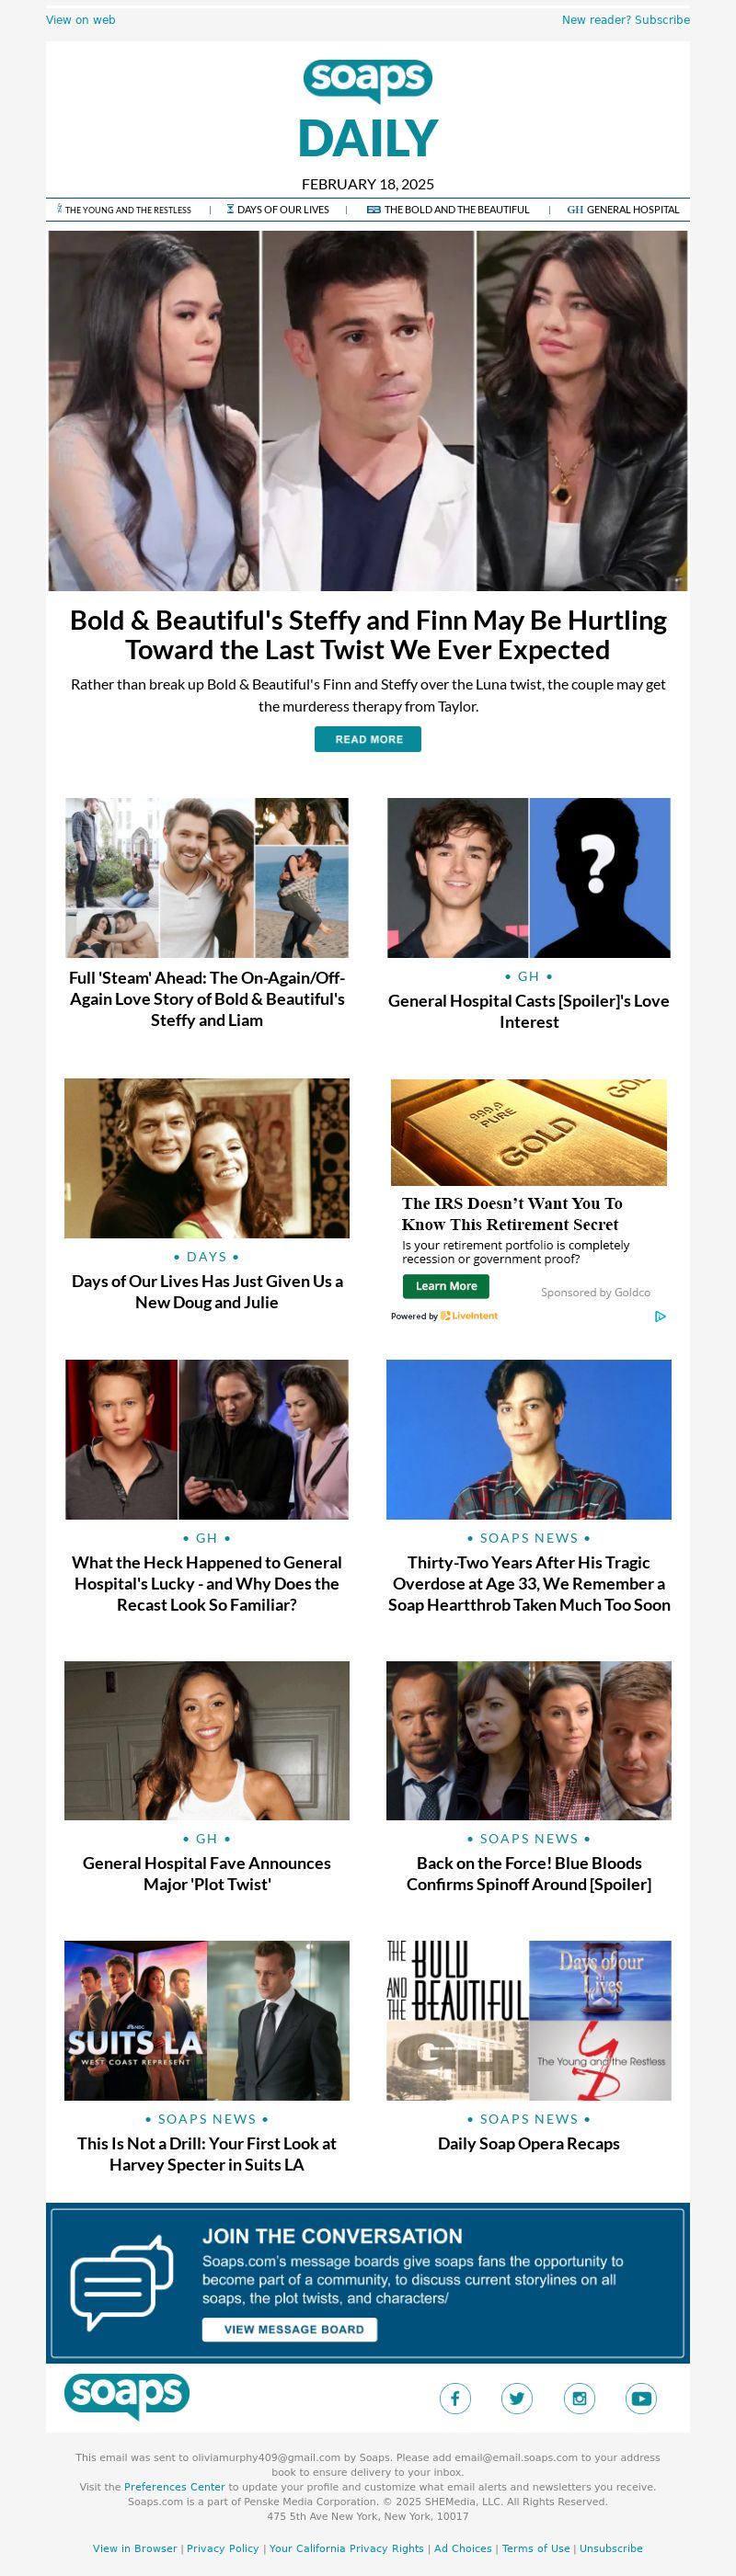Click the Unsubscribe link in the footer
This screenshot has width=736, height=2576.
611,2549
